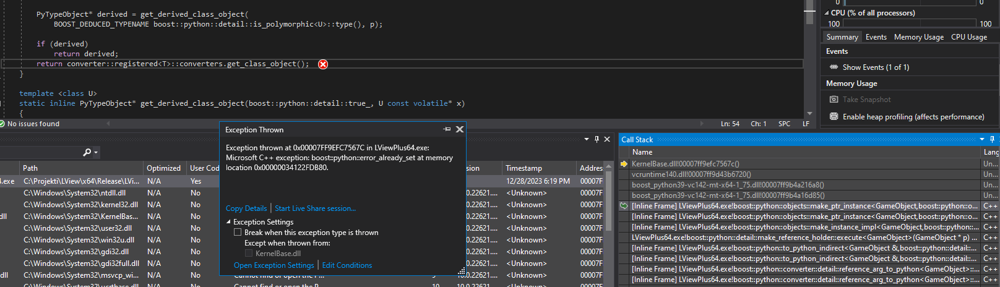This screenshot has height=287, width=1000.
Task: Enable Break when this exception type is thrown
Action: click(238, 232)
